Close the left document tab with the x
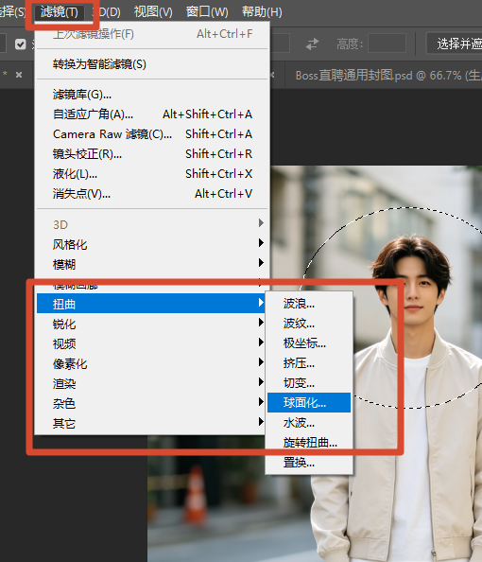This screenshot has width=482, height=562. (x=19, y=75)
